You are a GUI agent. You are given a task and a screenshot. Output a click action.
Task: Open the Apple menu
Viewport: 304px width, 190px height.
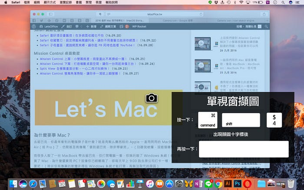[x=6, y=2]
